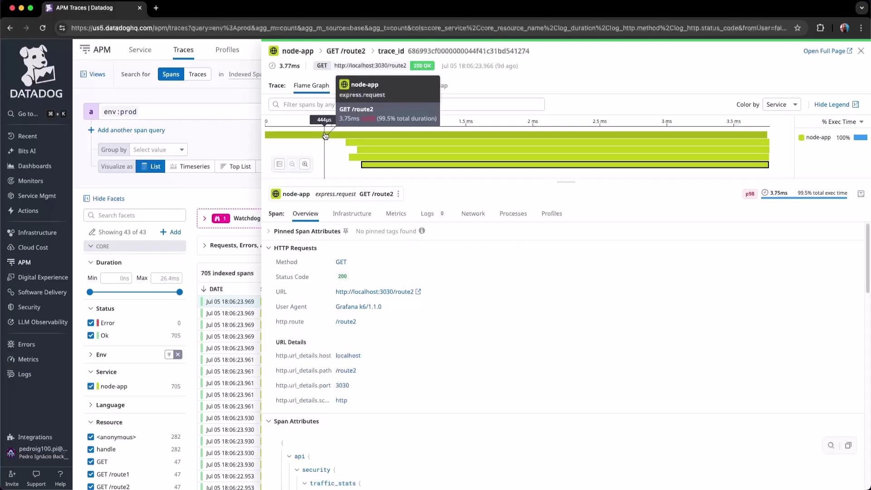Open the span three-dot options menu
This screenshot has height=490, width=871.
(398, 194)
